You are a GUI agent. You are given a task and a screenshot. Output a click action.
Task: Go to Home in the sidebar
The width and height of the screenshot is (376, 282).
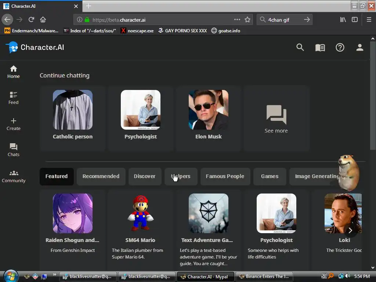click(x=14, y=72)
